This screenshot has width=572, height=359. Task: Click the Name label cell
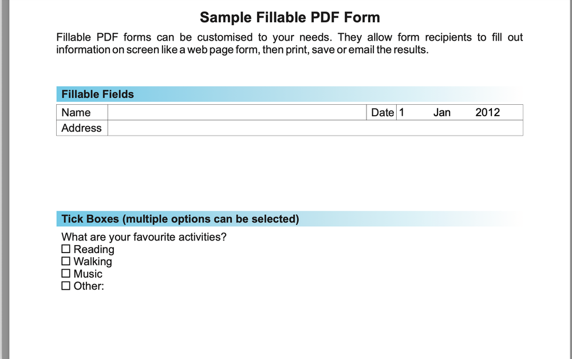click(x=76, y=112)
